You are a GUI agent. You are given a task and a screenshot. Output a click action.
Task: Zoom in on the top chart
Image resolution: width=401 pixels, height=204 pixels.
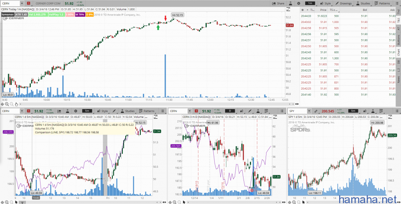point(7,104)
